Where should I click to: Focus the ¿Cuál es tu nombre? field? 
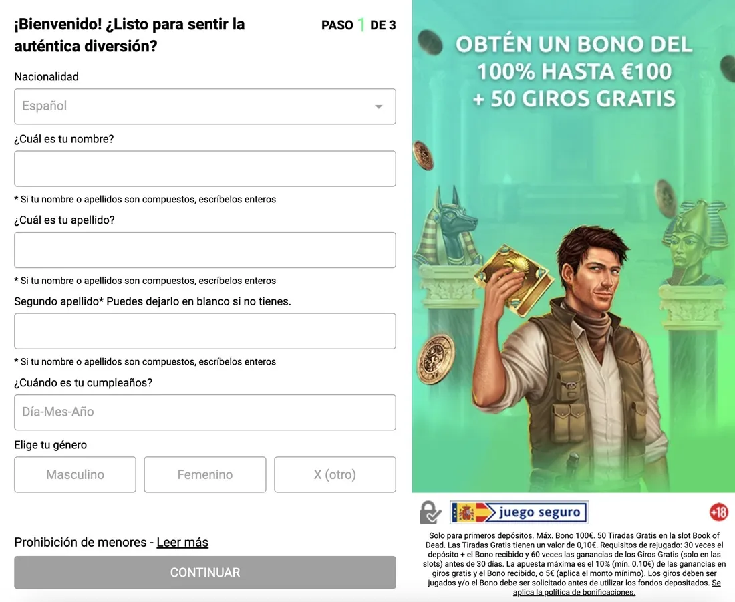(x=205, y=169)
